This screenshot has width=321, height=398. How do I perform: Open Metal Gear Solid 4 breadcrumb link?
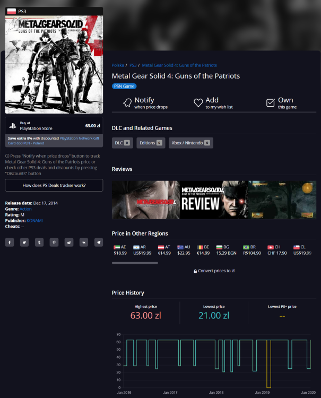(x=179, y=65)
